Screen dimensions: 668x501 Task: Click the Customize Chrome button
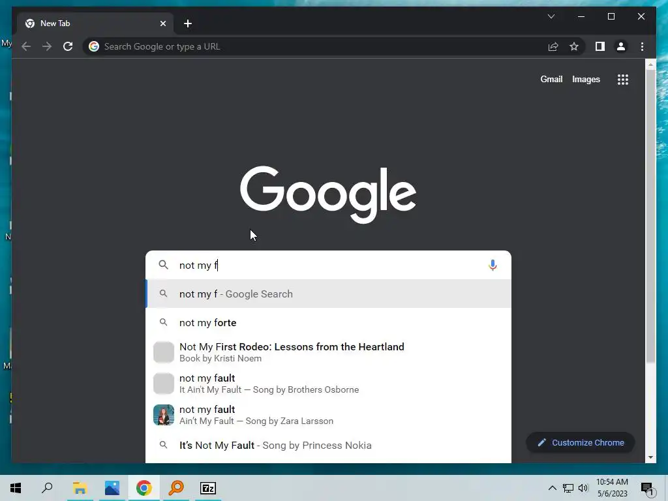tap(580, 443)
